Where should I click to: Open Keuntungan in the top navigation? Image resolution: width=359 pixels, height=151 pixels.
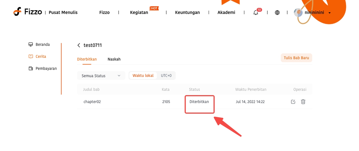pyautogui.click(x=187, y=12)
